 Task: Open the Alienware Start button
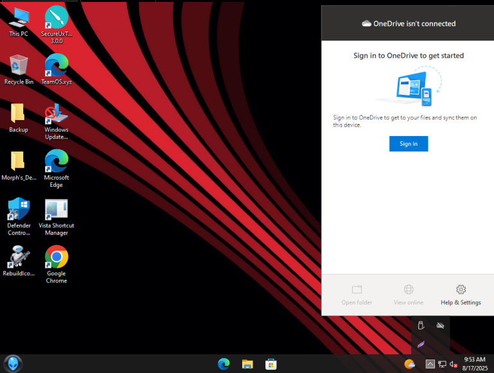[x=13, y=364]
